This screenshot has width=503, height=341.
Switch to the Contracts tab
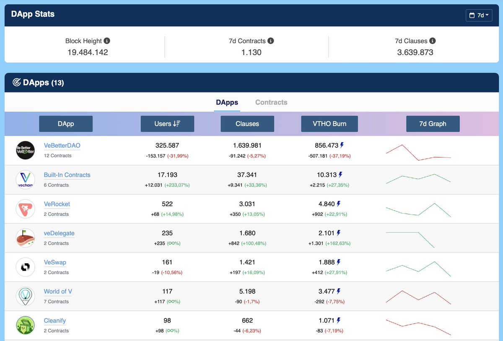[x=271, y=103]
